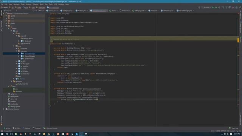
Task: Switch to the ADB.java editor tab
Action: click(x=153, y=11)
